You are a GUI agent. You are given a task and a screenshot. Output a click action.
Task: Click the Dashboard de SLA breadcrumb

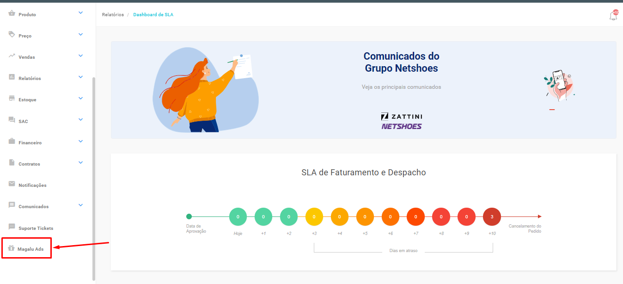(153, 15)
